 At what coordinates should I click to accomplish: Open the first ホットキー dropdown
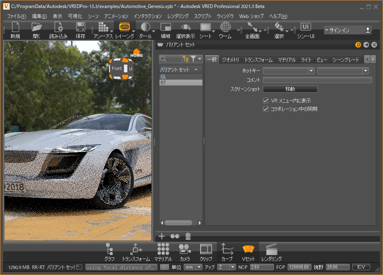pyautogui.click(x=288, y=71)
